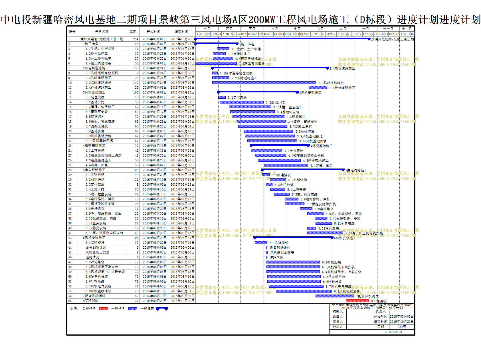Click the 2015-03-29 date in title block
This screenshot has width=481, height=349.
click(x=393, y=332)
